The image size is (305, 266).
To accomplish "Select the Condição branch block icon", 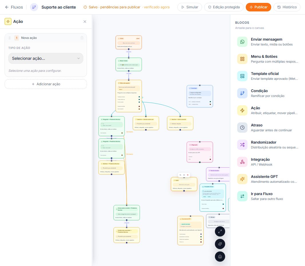I will pos(242,93).
